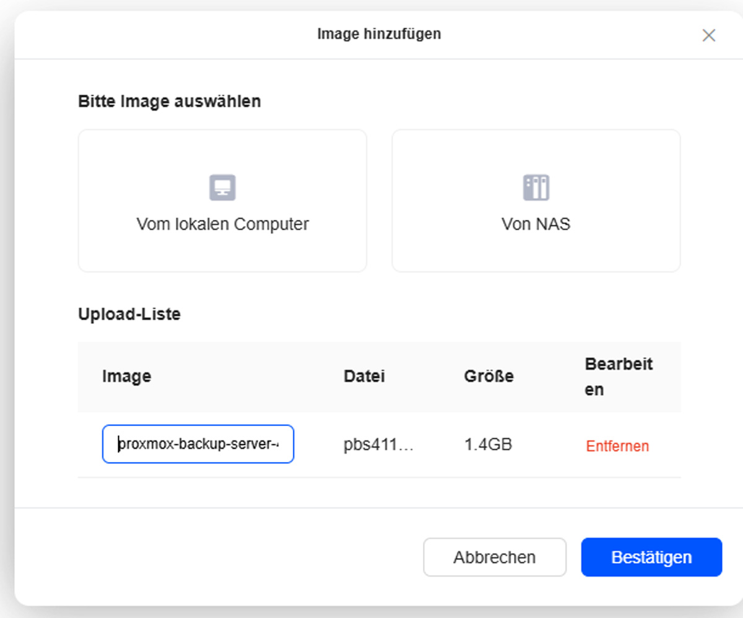Click the Größe column header
Image resolution: width=743 pixels, height=618 pixels.
point(489,376)
